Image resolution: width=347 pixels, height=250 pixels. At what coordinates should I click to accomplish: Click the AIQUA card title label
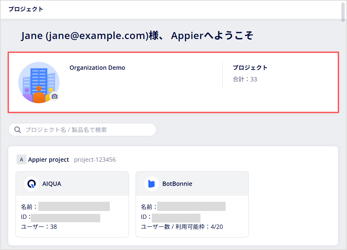52,184
